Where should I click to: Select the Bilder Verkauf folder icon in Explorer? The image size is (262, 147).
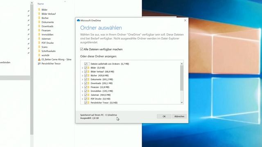tap(39, 13)
